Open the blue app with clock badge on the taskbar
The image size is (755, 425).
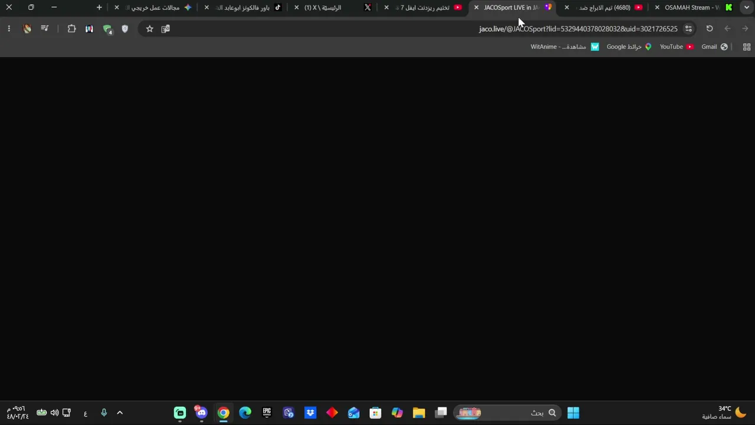click(288, 413)
